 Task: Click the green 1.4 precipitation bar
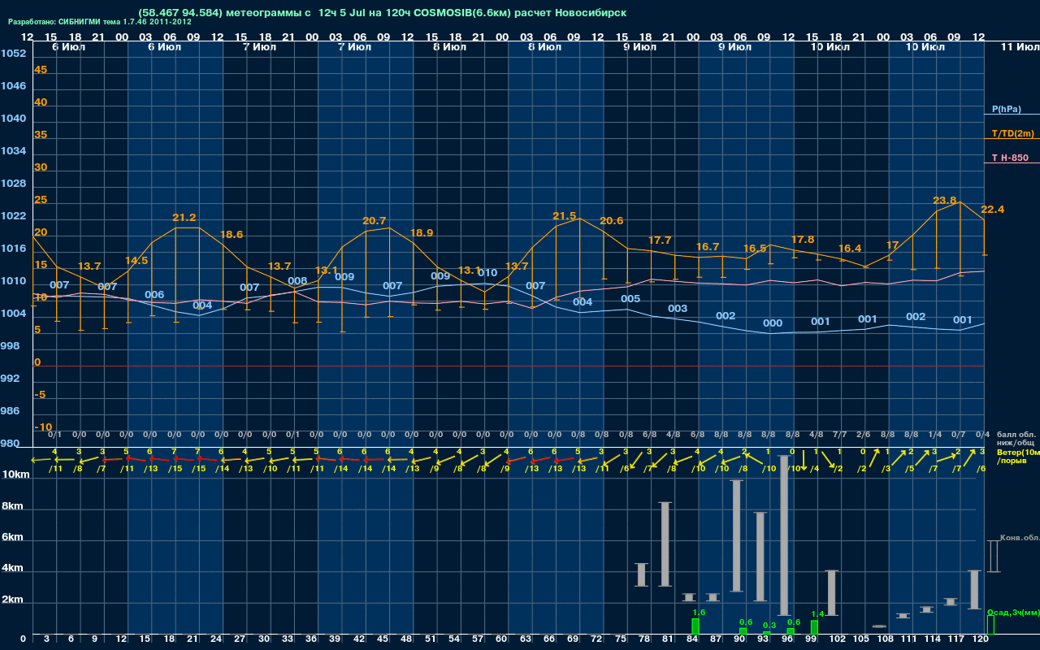coord(814,627)
